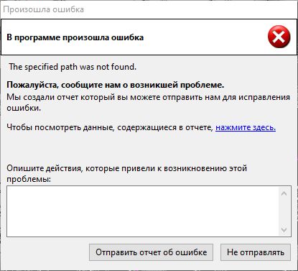Click the text box scroll up arrow
Image resolution: width=298 pixels, height=271 pixels.
click(x=284, y=193)
